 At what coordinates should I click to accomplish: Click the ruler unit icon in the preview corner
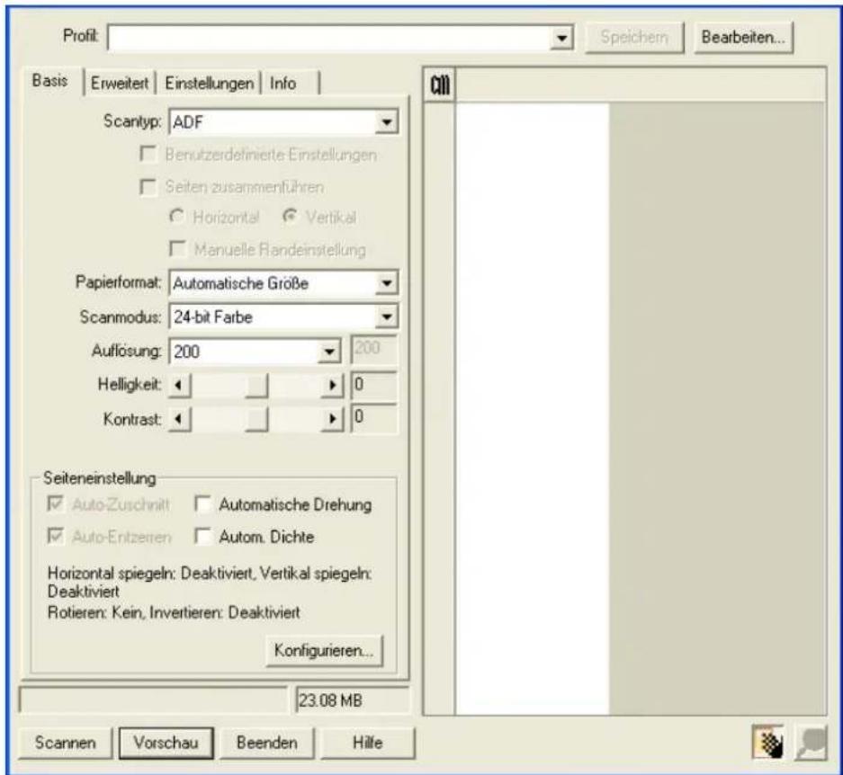click(440, 85)
